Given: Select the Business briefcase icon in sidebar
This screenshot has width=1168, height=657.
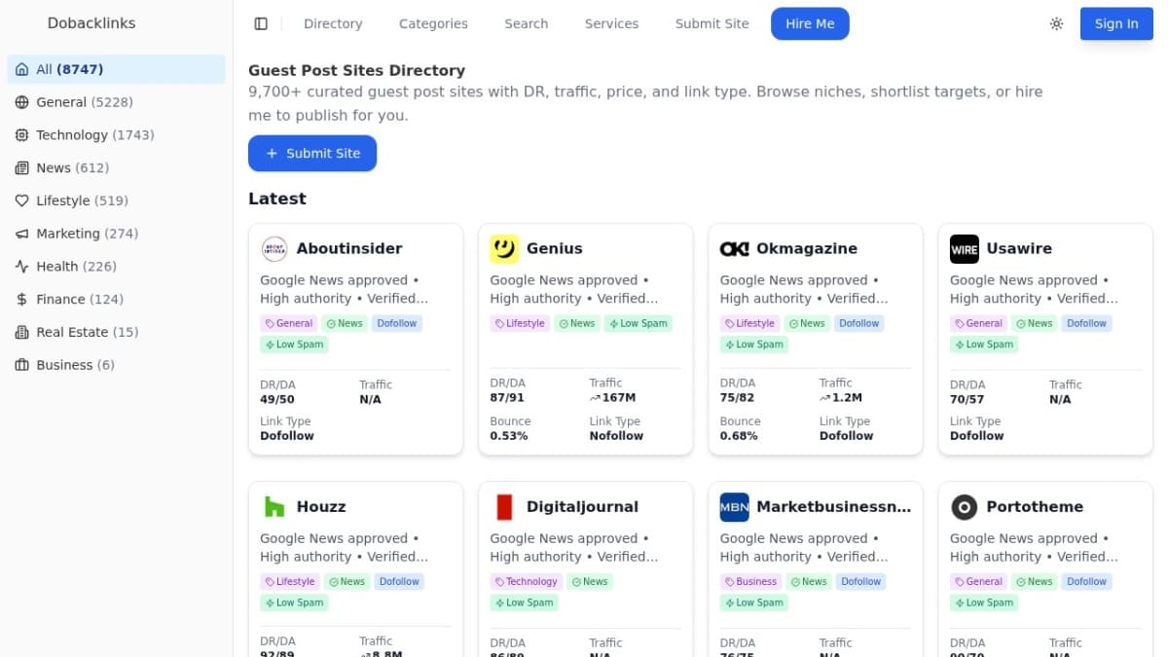Looking at the screenshot, I should [x=21, y=365].
